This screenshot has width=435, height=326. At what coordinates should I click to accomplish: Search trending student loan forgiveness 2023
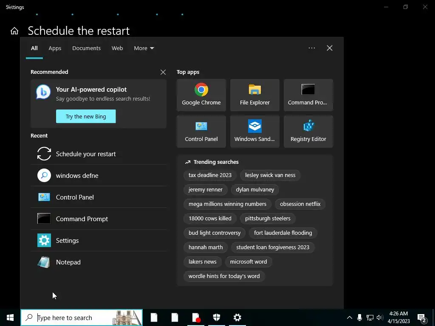click(x=273, y=247)
